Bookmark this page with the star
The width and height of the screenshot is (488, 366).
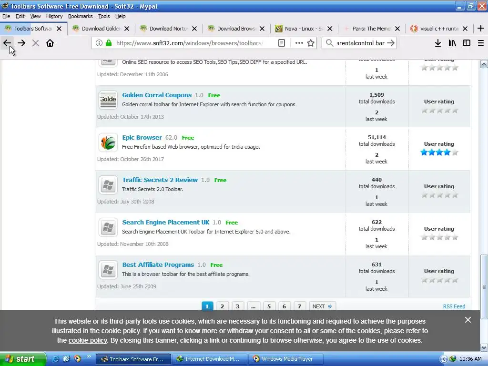(x=311, y=43)
